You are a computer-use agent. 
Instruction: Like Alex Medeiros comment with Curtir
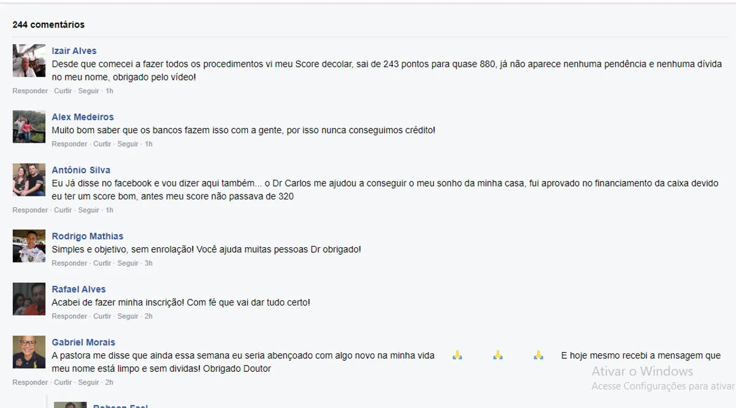102,144
